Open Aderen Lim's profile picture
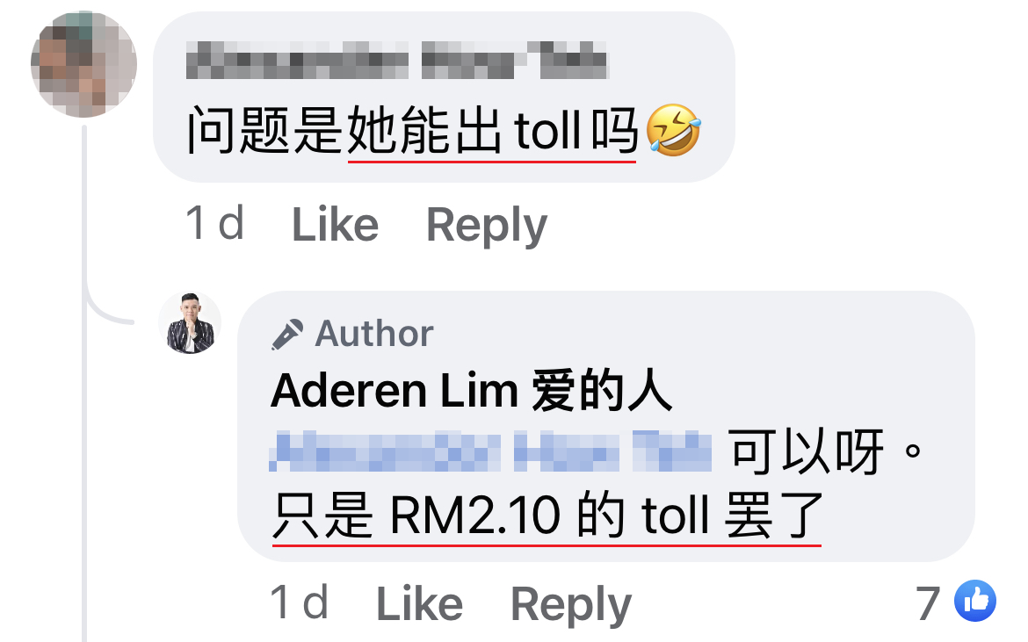 tap(190, 323)
